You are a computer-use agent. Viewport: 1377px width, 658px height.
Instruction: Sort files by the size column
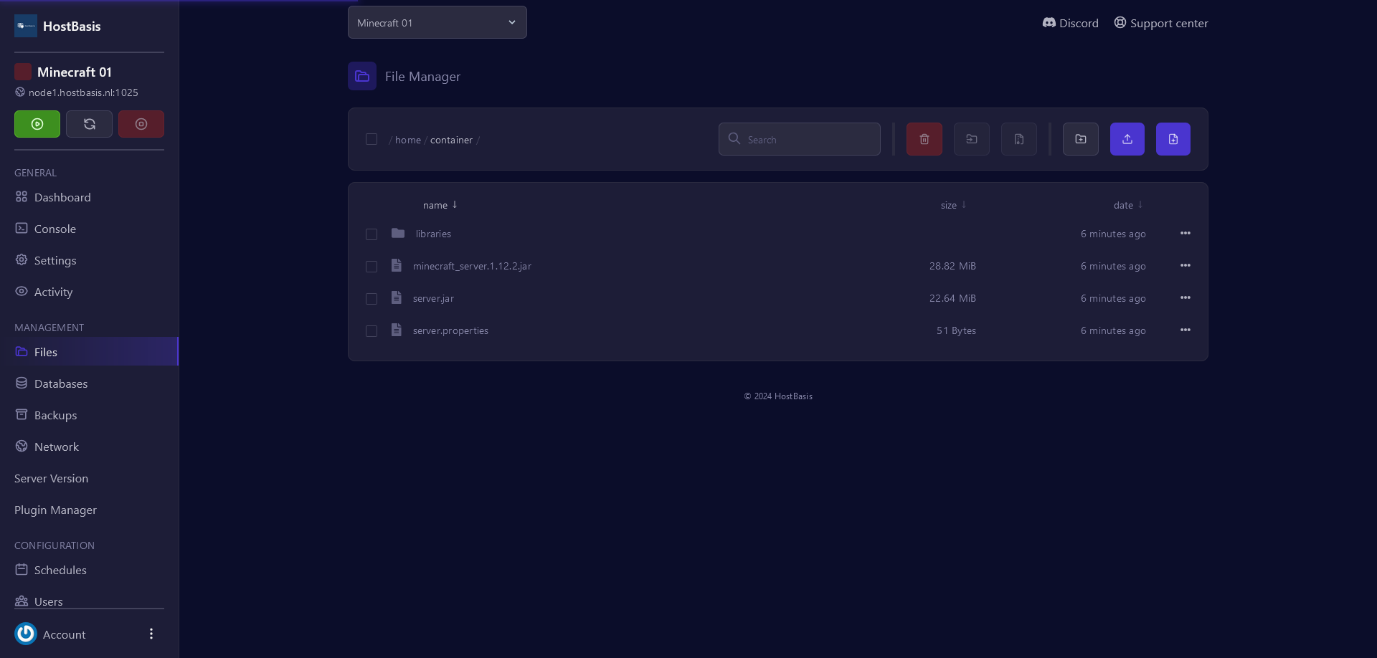click(953, 205)
